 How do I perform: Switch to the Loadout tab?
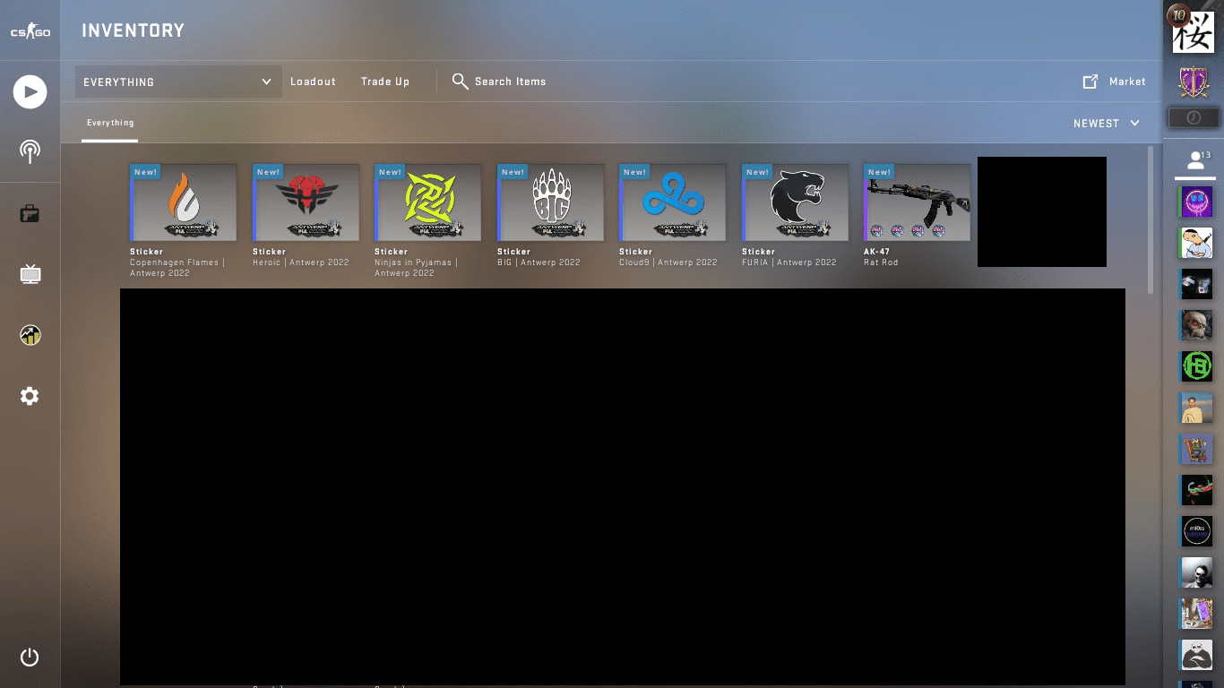(x=313, y=82)
